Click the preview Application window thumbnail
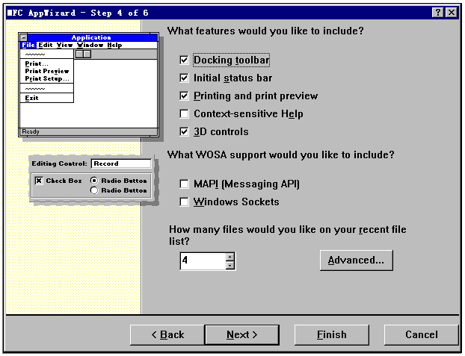 89,84
